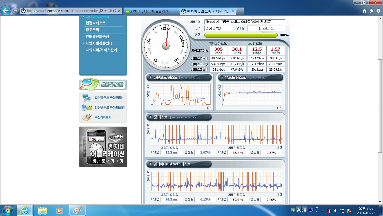Viewport: 383px width, 216px height.
Task: Click the 17.1 Mbps upload maximum cell
Action: click(x=257, y=64)
